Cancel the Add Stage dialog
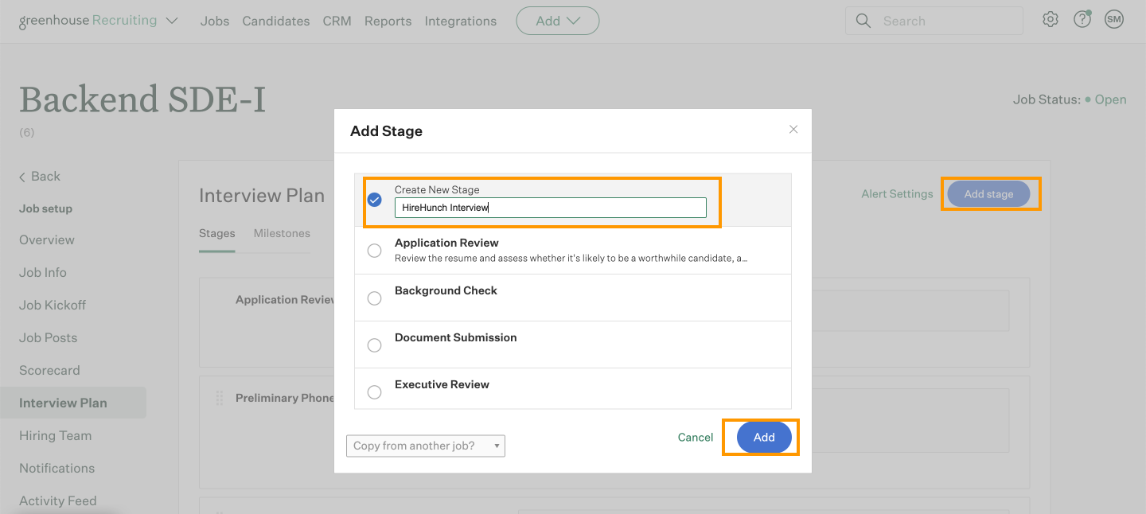Screen dimensions: 1146x514 (x=696, y=438)
